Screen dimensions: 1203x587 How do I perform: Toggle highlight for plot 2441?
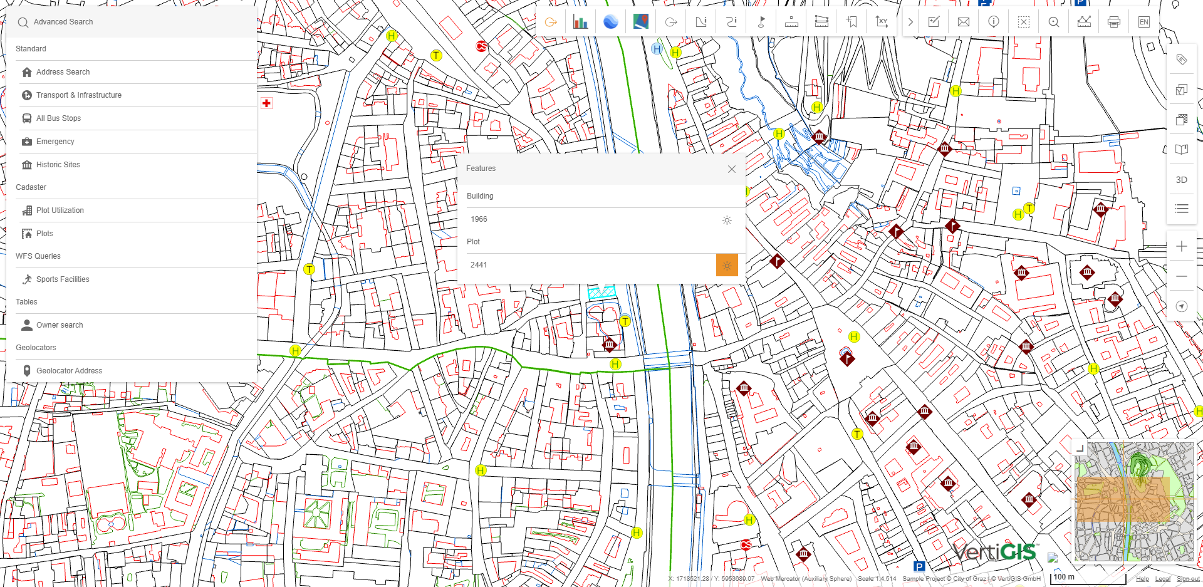click(x=727, y=266)
